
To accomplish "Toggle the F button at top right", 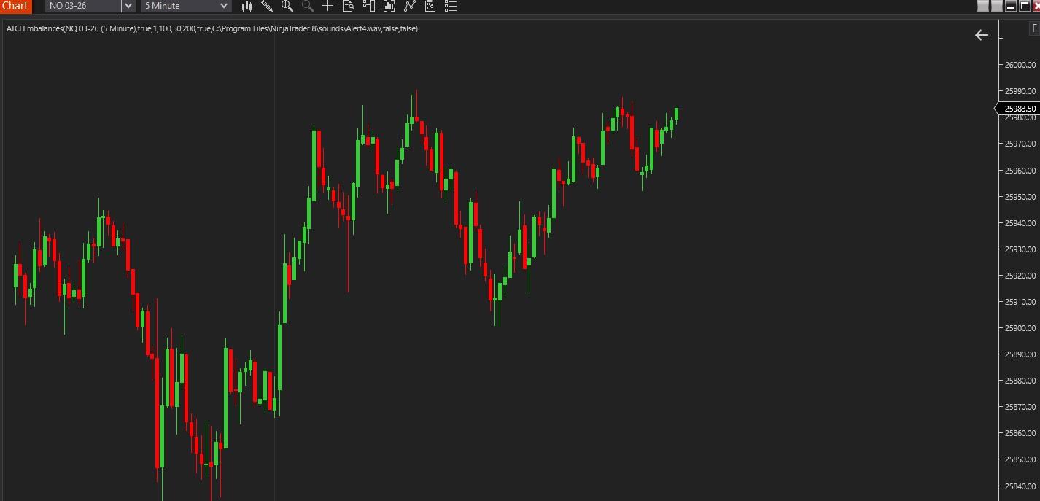I will 1034,29.
